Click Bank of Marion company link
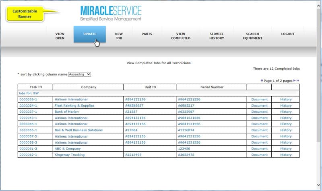 point(66,112)
